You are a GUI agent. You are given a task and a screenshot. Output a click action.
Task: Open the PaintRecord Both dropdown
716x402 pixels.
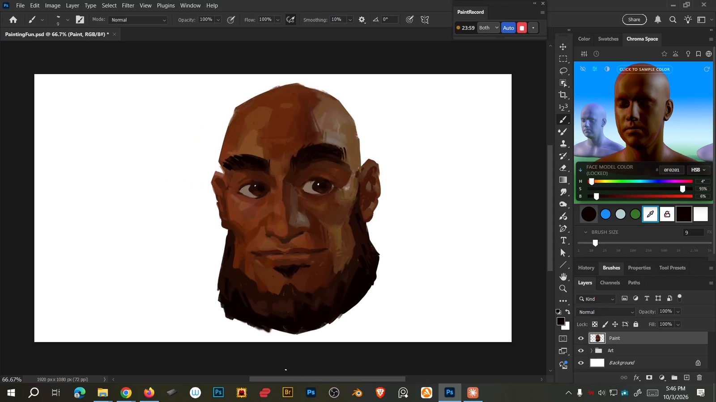tap(488, 28)
